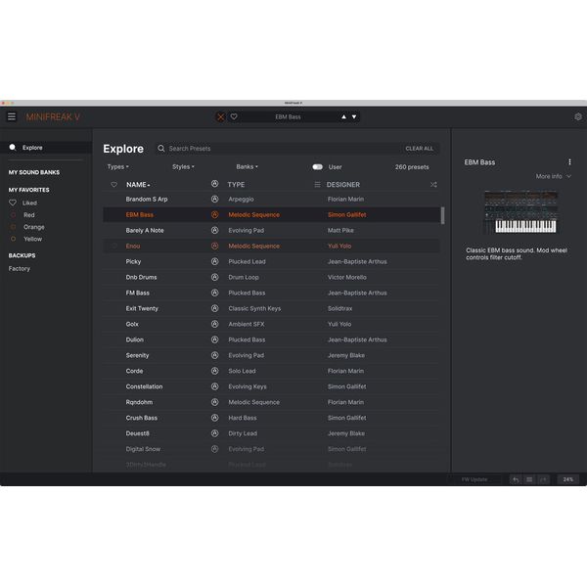
Task: Click the Arturia icon on the Crush Bass row
Action: [x=214, y=418]
